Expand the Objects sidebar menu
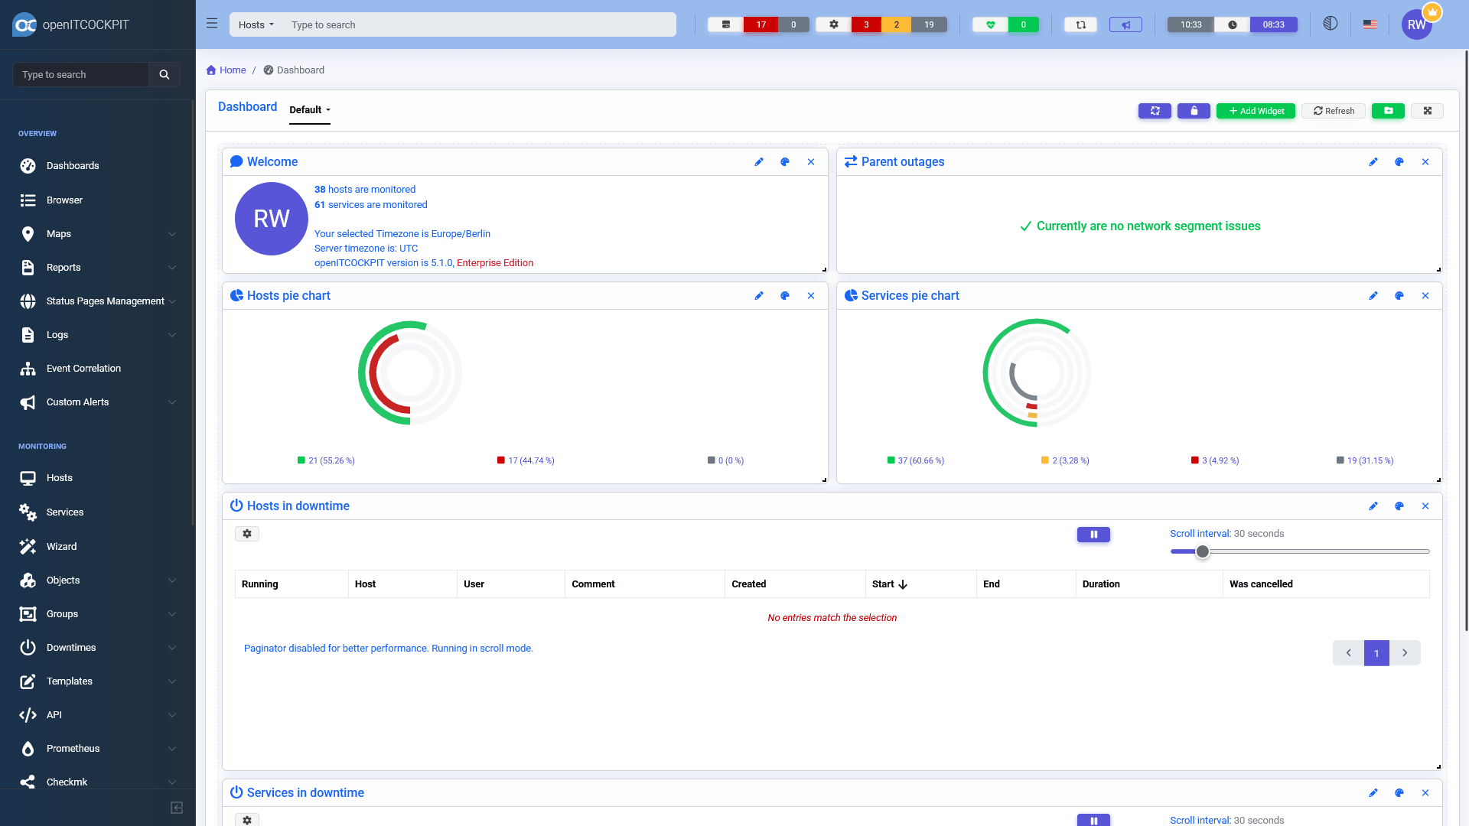The height and width of the screenshot is (826, 1469). click(98, 580)
